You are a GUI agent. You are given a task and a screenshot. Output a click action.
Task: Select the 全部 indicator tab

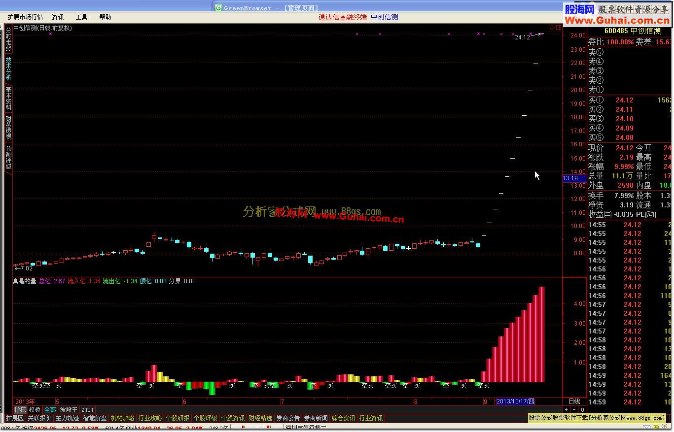point(50,410)
